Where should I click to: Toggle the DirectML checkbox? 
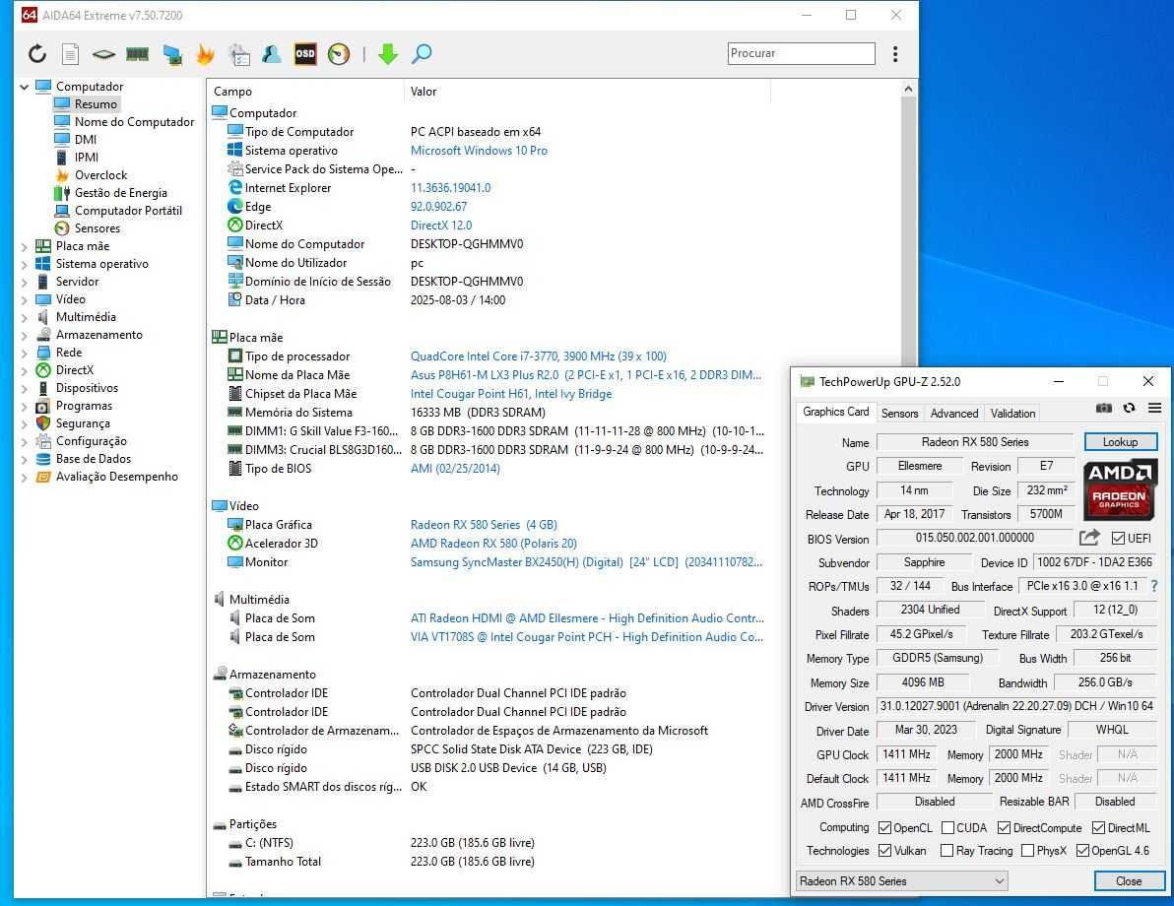tap(1098, 827)
